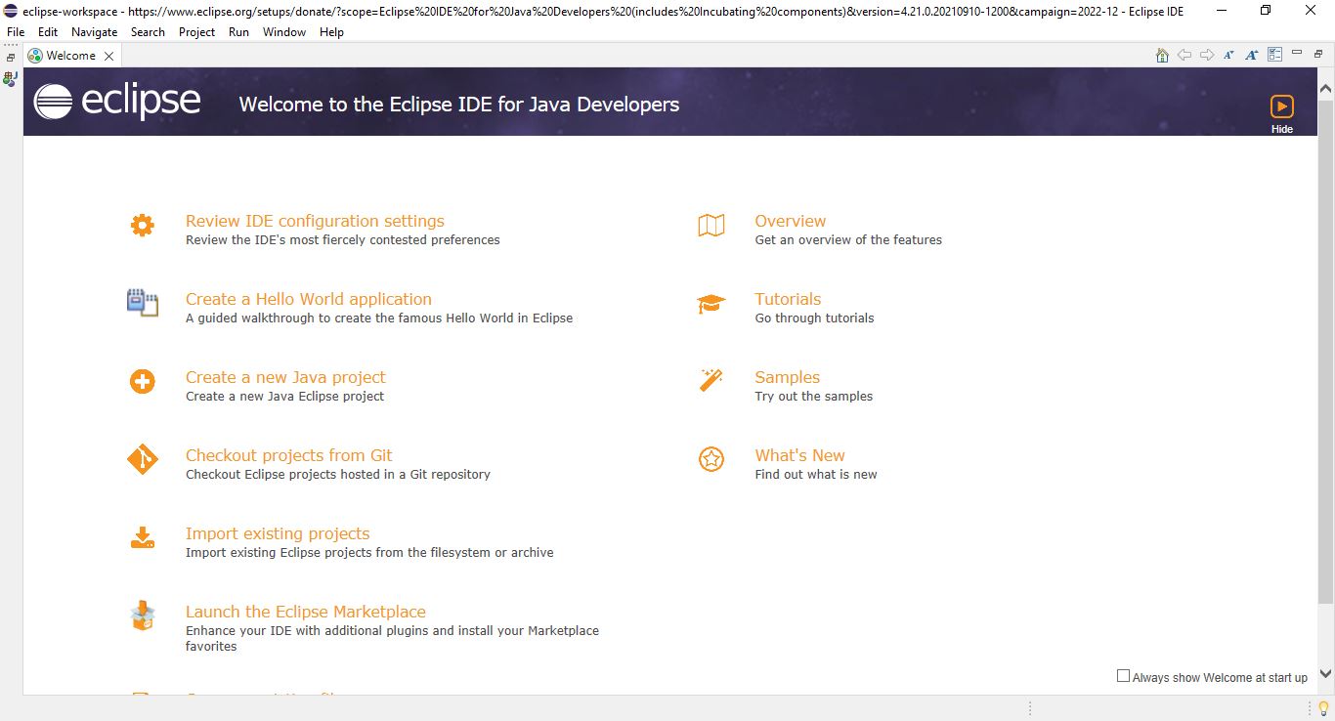
Task: Open the Customize Page icon in Welcome toolbar
Action: point(1274,56)
